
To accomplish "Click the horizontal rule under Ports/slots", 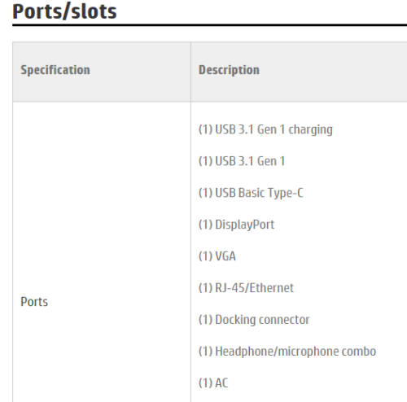I will 209,25.
